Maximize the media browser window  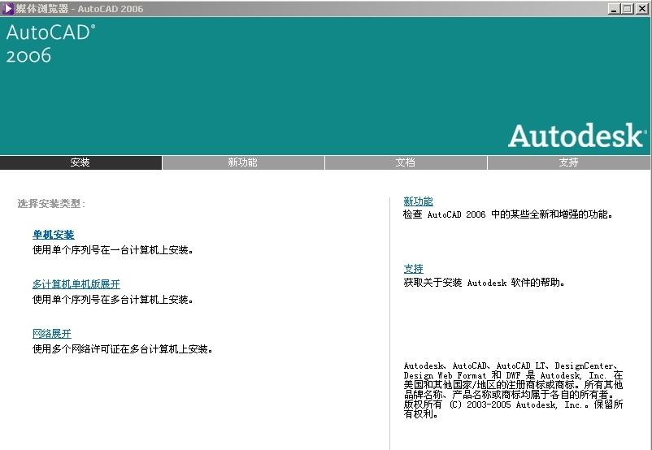click(x=628, y=9)
